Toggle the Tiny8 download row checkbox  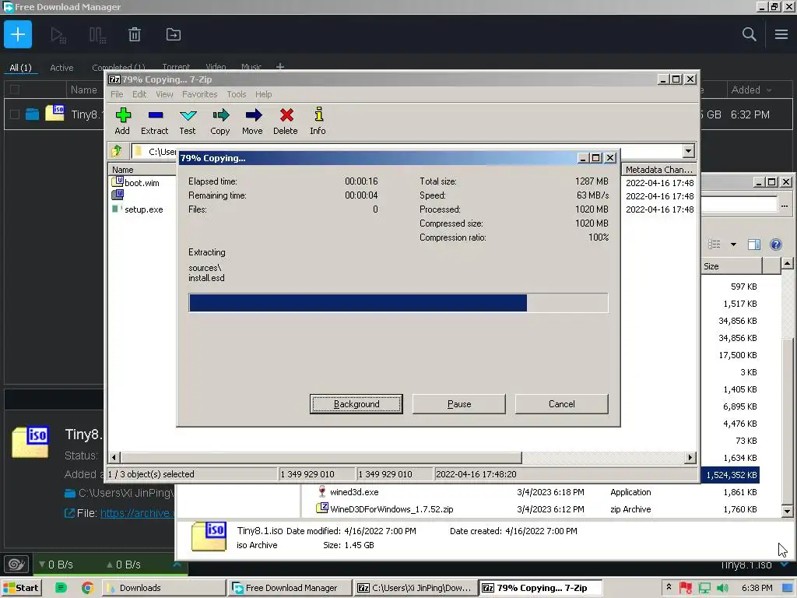[15, 114]
